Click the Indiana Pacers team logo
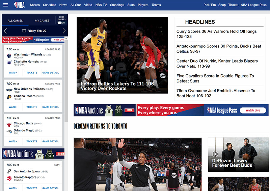This screenshot has width=270, height=191. [x=9, y=97]
